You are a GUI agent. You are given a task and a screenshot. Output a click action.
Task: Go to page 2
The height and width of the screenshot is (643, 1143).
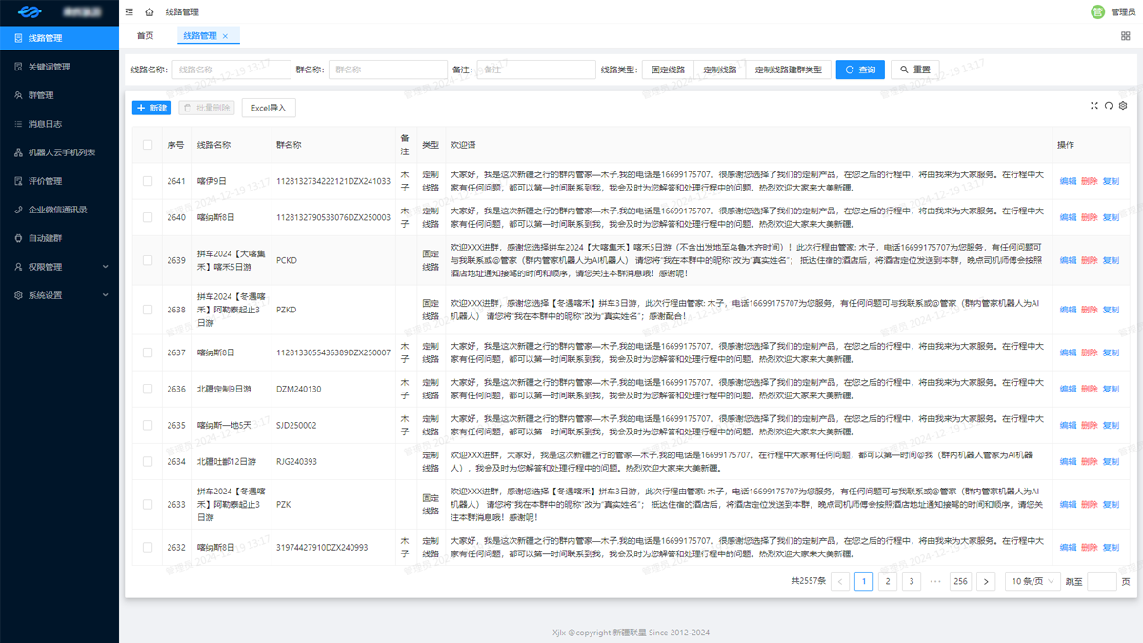pos(888,581)
